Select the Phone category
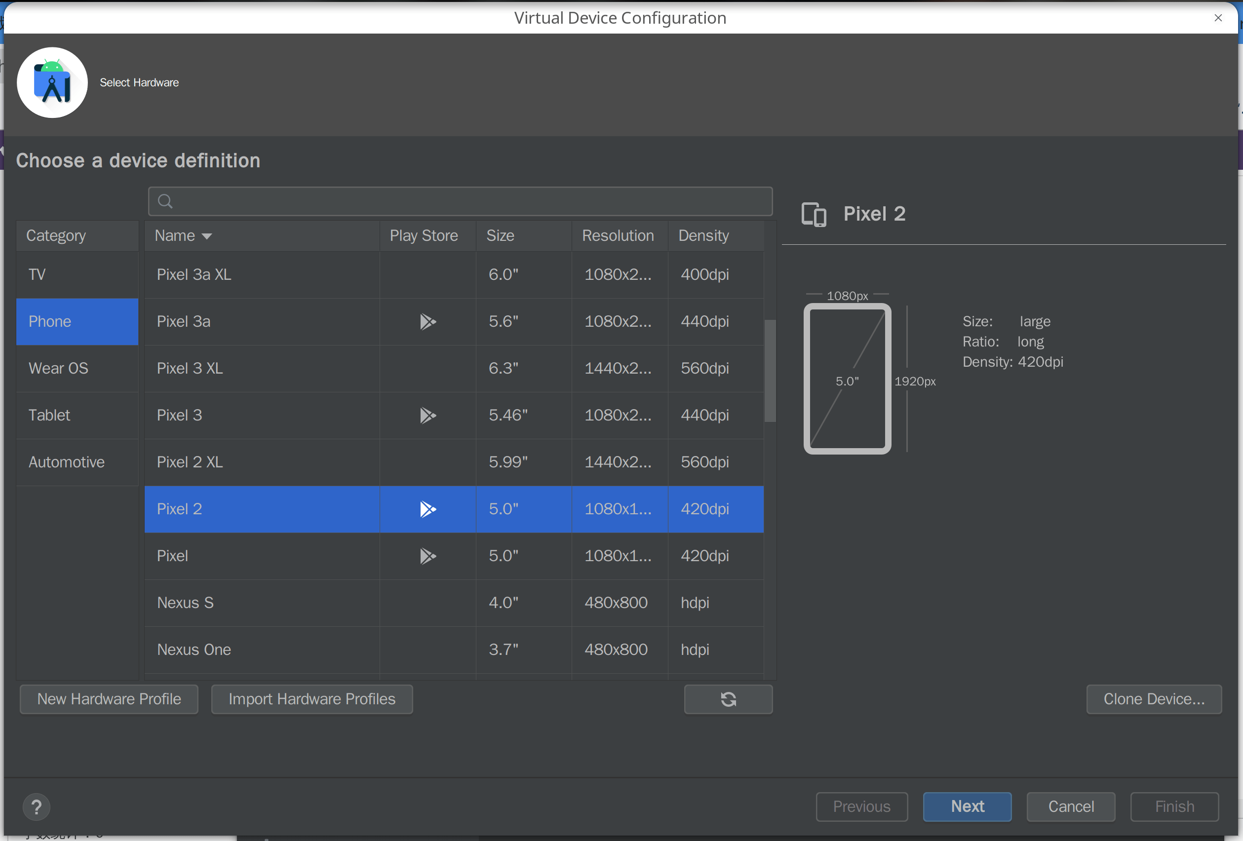 pos(78,322)
